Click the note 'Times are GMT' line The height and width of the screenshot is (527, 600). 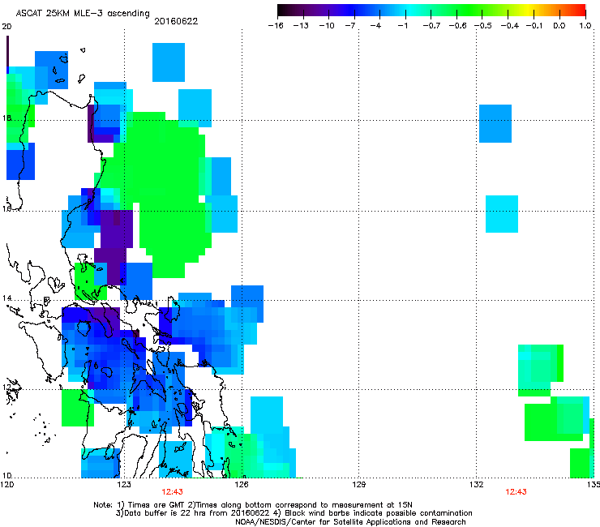253,505
